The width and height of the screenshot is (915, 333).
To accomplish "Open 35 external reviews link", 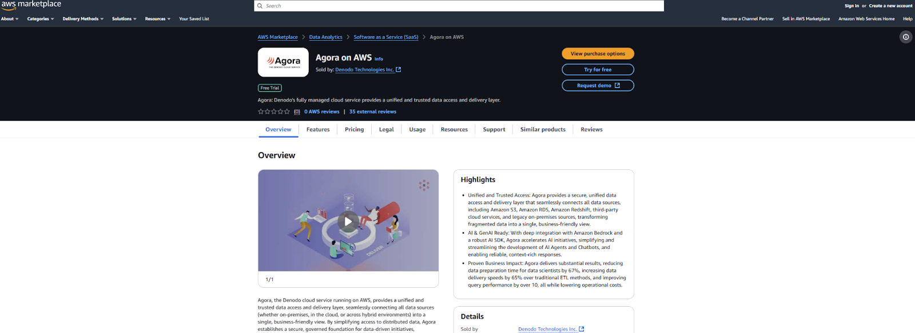I will tap(373, 112).
